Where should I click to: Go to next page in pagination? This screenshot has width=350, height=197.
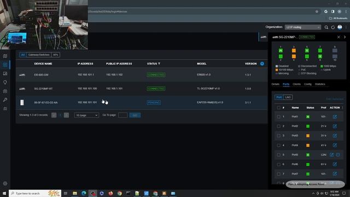pyautogui.click(x=66, y=115)
